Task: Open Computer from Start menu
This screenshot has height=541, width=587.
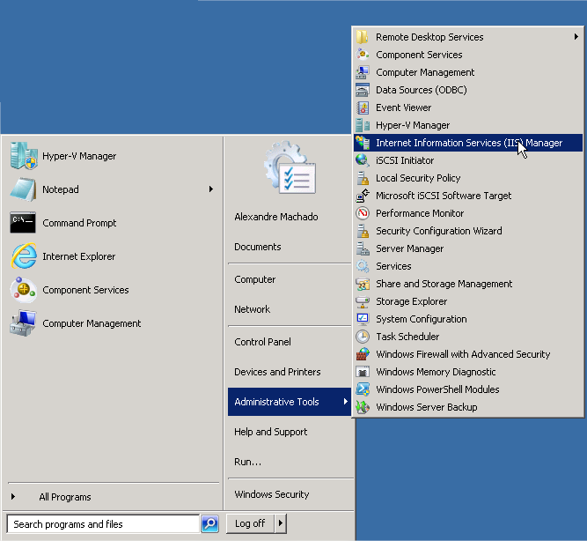Action: (255, 279)
